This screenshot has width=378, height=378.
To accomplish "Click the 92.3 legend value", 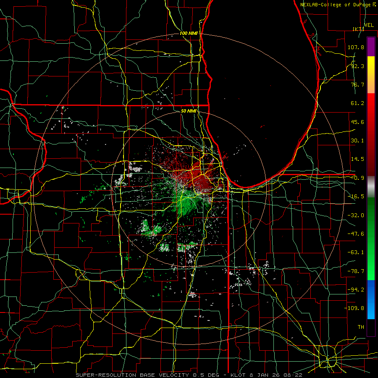I will click(x=357, y=66).
